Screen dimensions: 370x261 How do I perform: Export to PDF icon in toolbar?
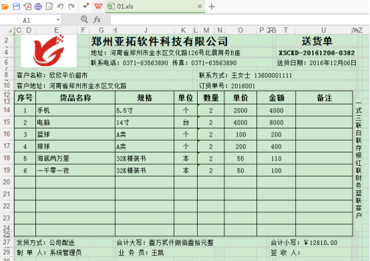[x=27, y=7]
